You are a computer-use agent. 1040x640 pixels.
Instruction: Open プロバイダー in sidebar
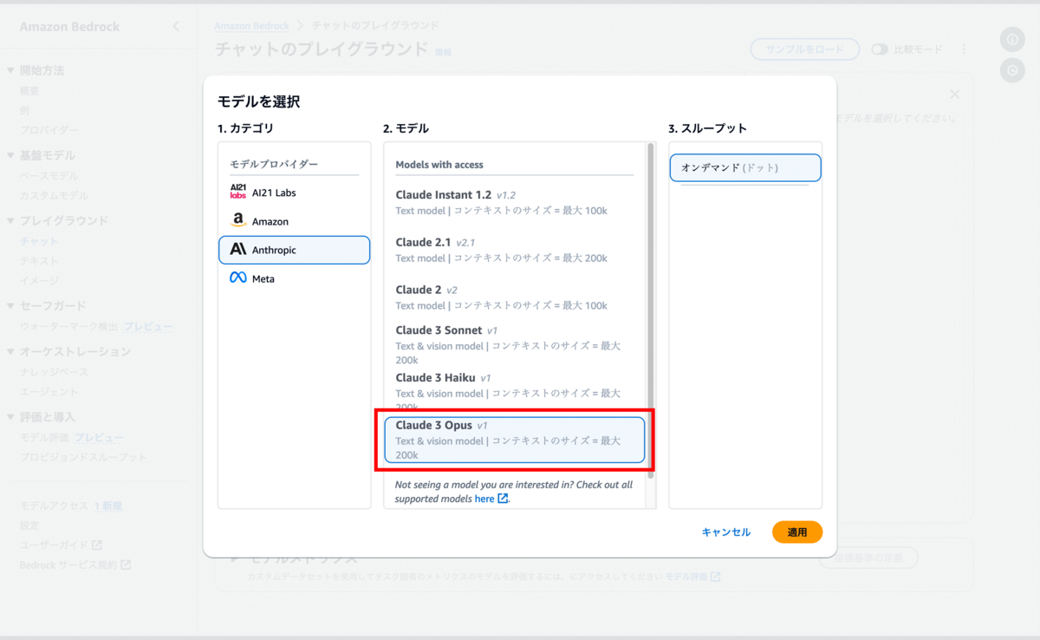[x=49, y=130]
